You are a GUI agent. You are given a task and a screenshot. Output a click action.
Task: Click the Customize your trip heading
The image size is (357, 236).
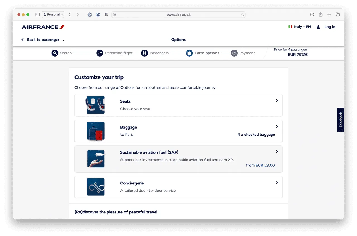(x=99, y=77)
